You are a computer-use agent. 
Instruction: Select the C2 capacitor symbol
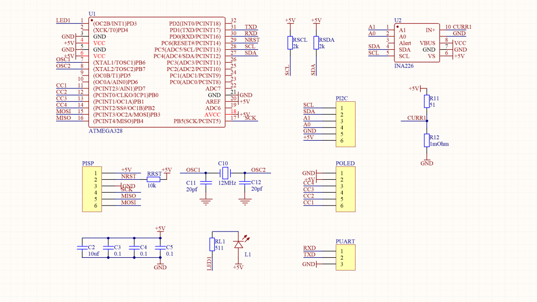82,248
